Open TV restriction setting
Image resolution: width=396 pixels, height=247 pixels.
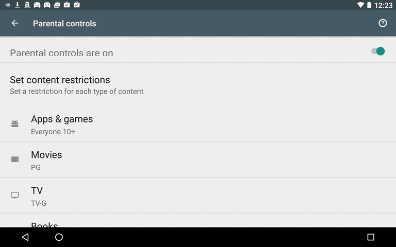pos(198,196)
